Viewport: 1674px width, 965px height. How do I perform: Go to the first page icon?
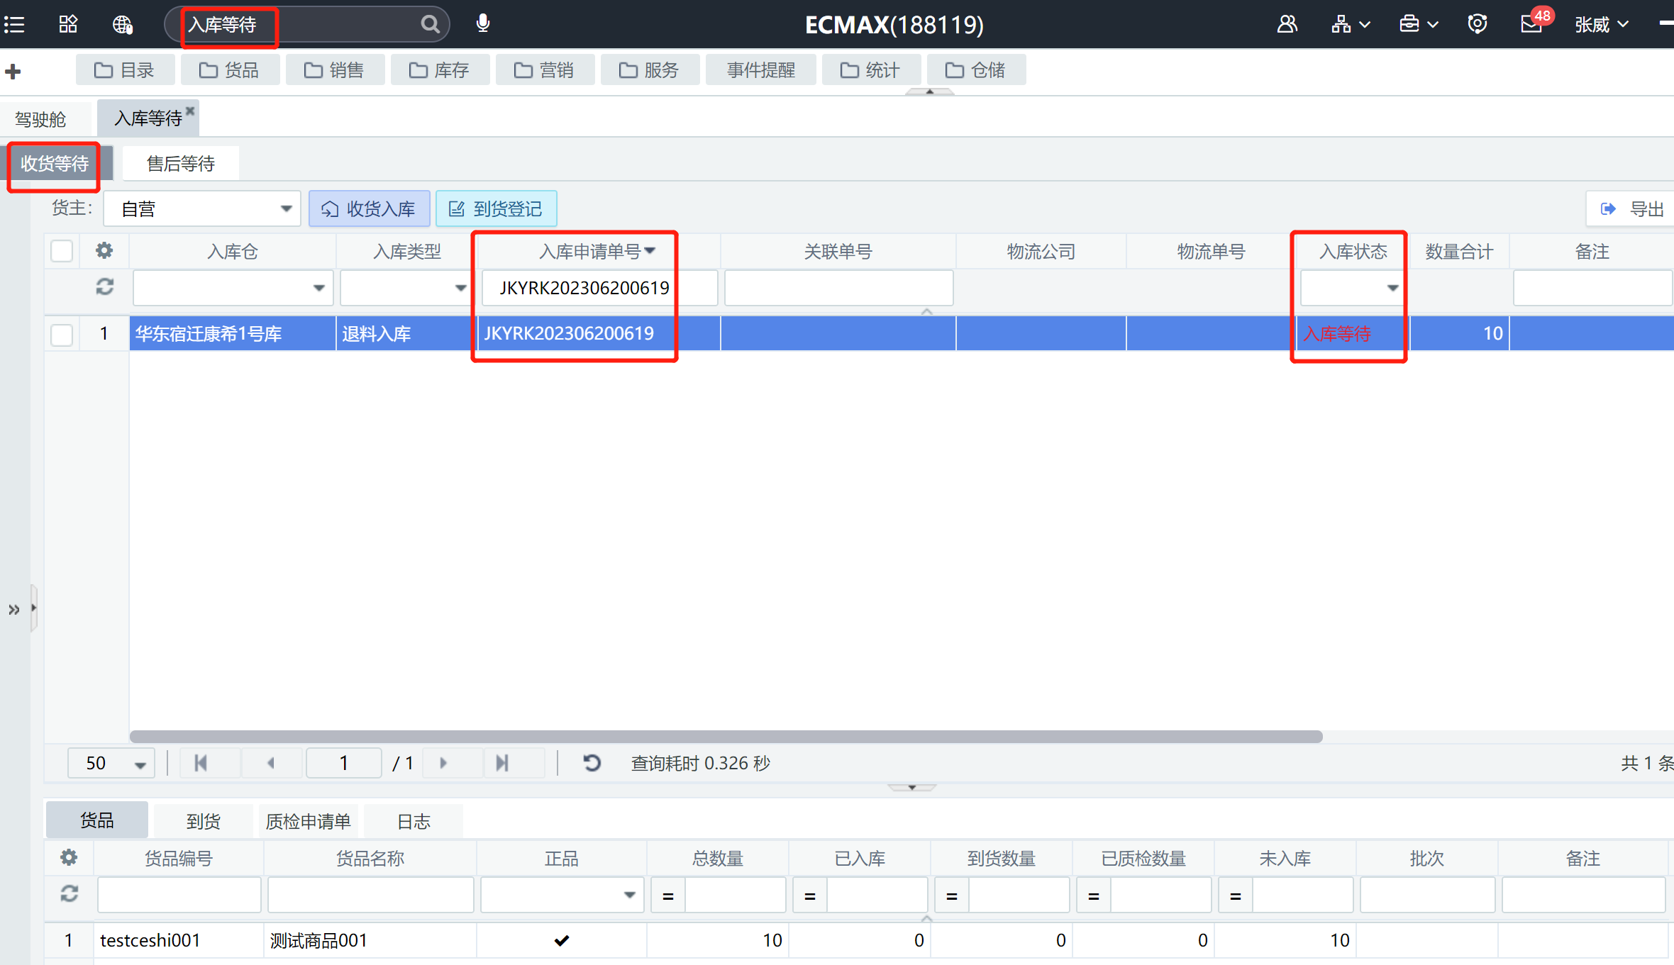201,763
